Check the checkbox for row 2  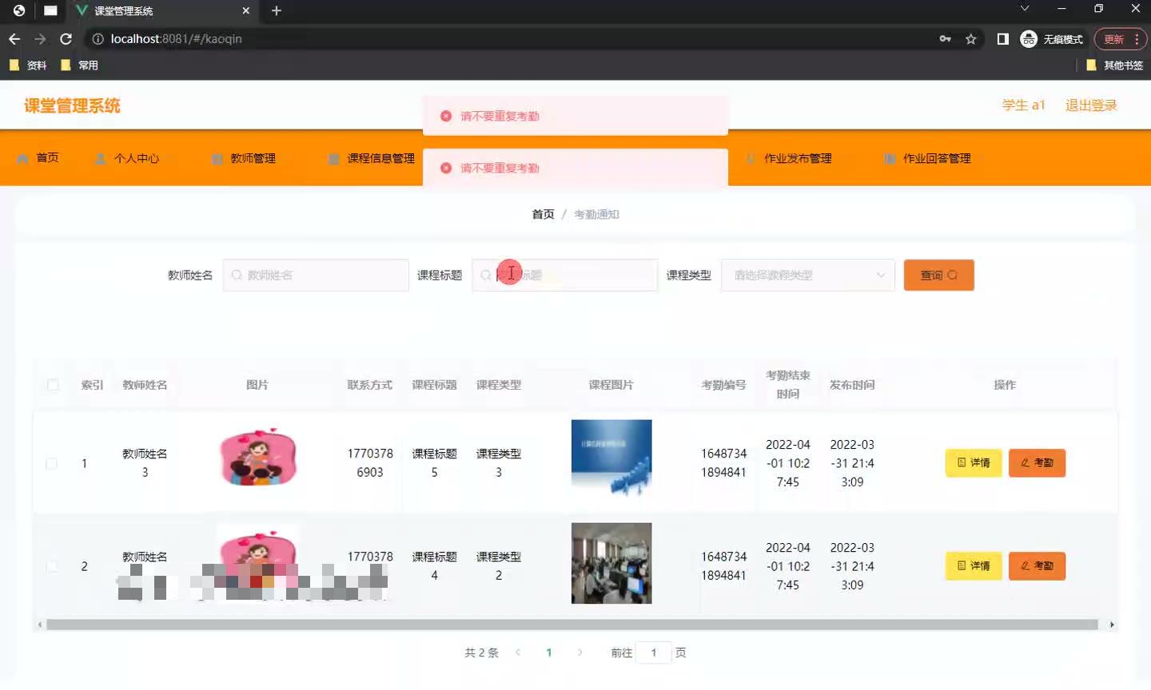[52, 566]
